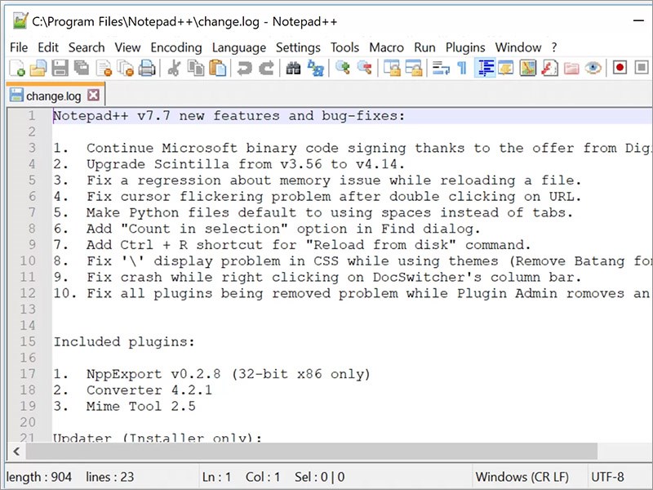Click the line 'Converter 4.2.1'
The width and height of the screenshot is (653, 490).
point(149,390)
